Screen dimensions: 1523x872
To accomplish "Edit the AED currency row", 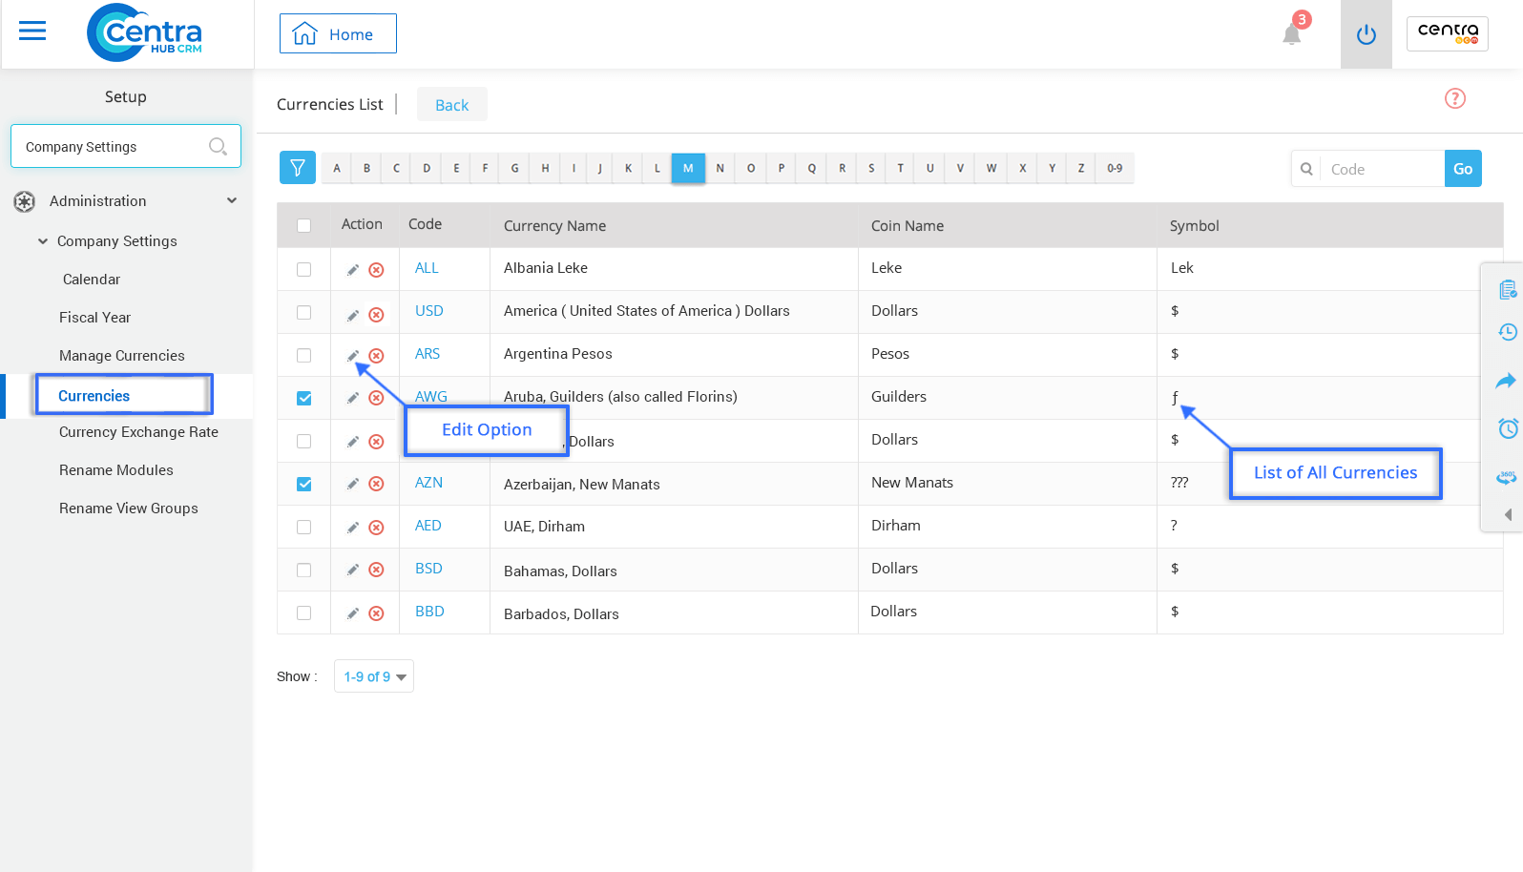I will pos(353,528).
